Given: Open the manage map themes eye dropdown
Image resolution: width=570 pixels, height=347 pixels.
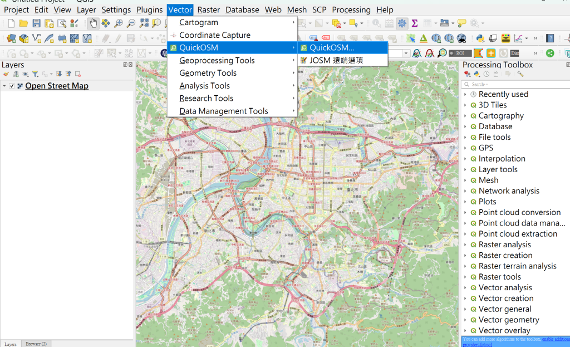Looking at the screenshot, I should 26,74.
